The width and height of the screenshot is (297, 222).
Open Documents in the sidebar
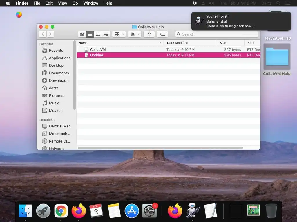(56, 73)
